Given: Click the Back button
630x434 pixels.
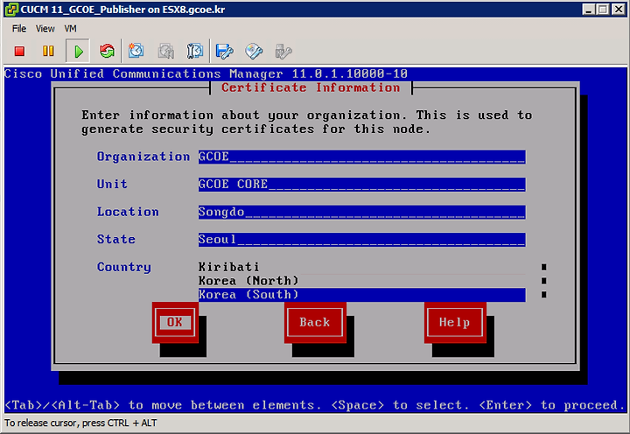Looking at the screenshot, I should [315, 322].
